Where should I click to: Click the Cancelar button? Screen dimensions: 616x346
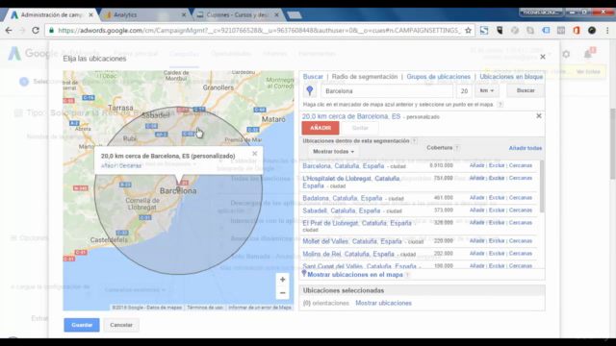tap(121, 325)
